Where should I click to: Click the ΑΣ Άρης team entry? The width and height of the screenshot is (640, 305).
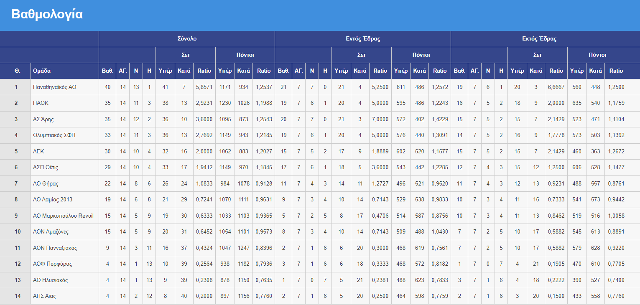point(43,119)
